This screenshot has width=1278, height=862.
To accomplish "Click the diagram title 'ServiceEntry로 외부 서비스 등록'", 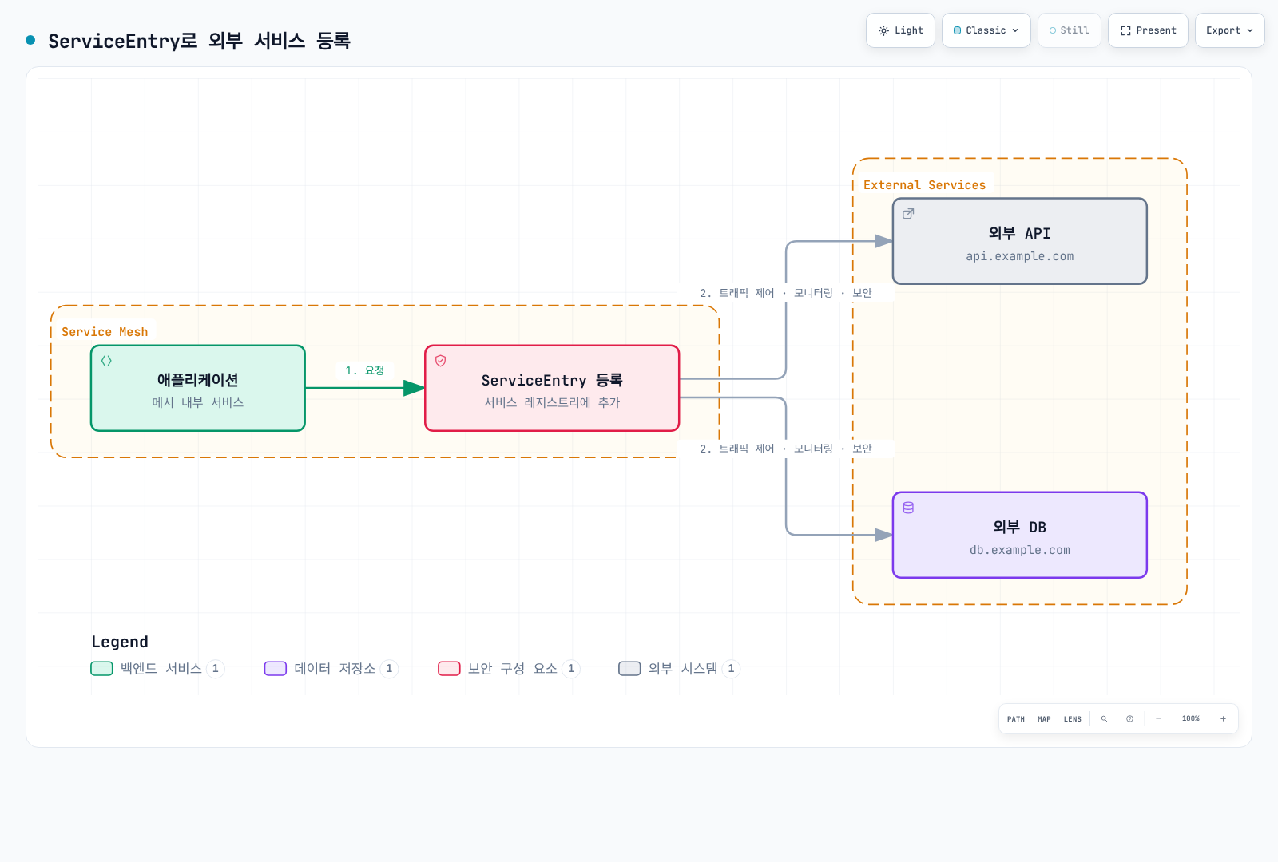I will [x=199, y=41].
